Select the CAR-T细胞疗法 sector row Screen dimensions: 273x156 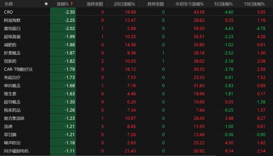coord(136,69)
